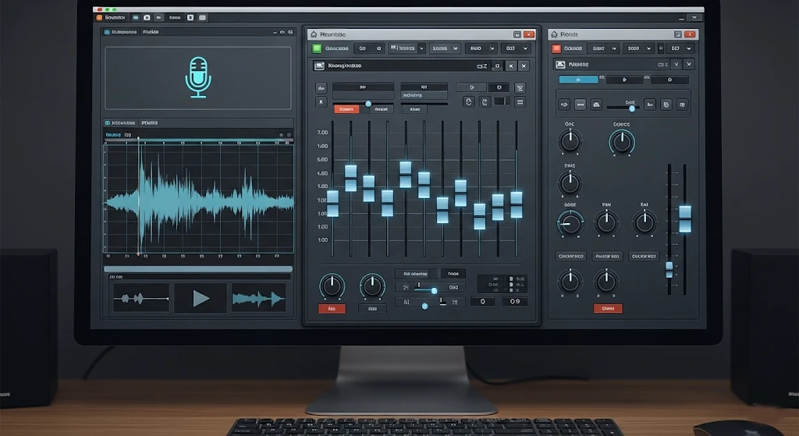Open the dropdown with monitor icon in middle window
The width and height of the screenshot is (799, 436).
pos(407,48)
